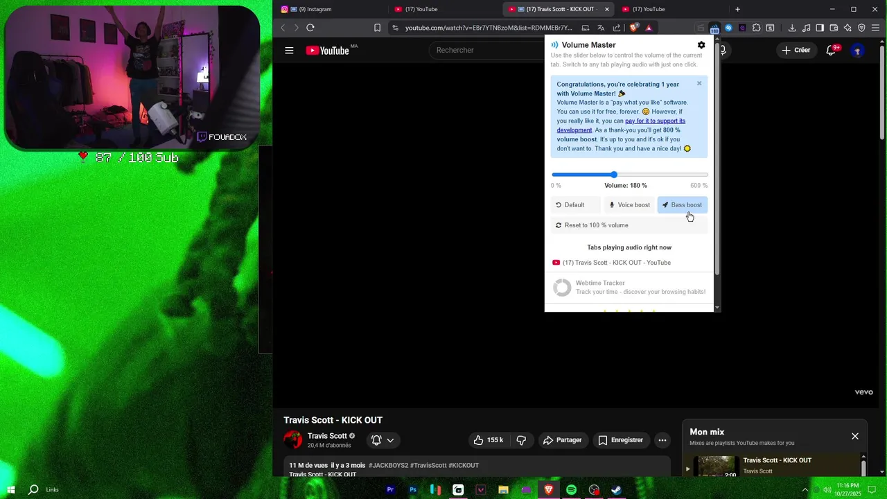
Task: Open Webtime Tracker promotion
Action: point(629,288)
